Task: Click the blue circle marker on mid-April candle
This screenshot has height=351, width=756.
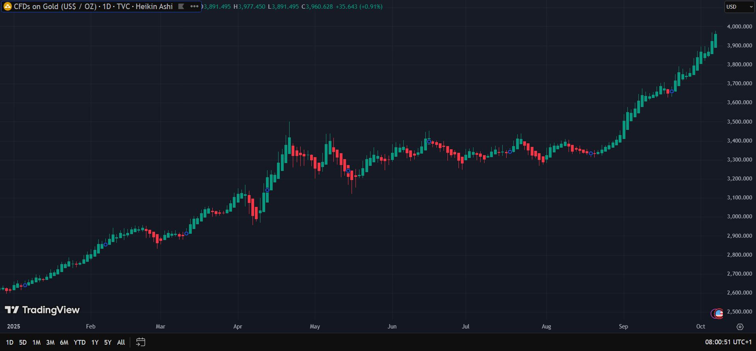Action: (267, 190)
